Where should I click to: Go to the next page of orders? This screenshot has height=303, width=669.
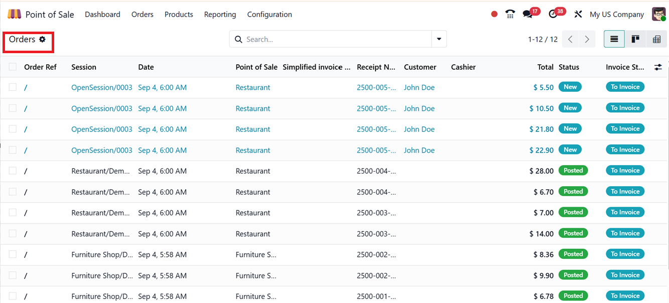click(x=587, y=39)
